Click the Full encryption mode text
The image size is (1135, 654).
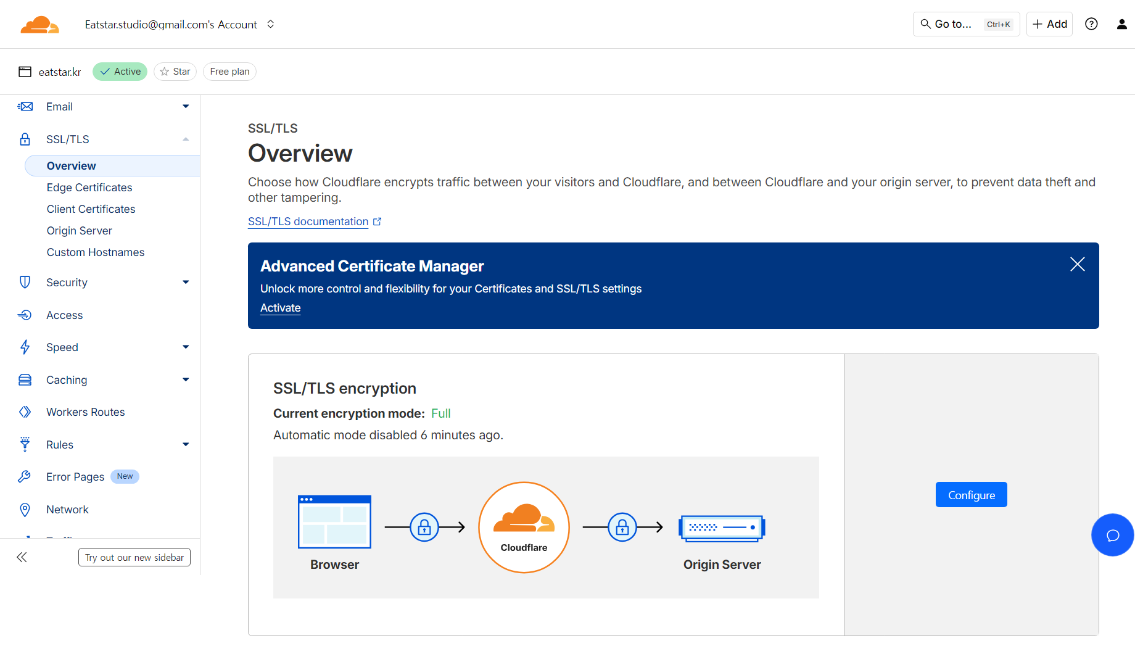[x=441, y=413]
